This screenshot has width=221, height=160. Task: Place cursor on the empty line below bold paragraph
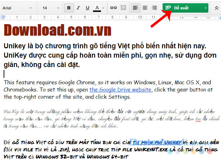point(4,74)
